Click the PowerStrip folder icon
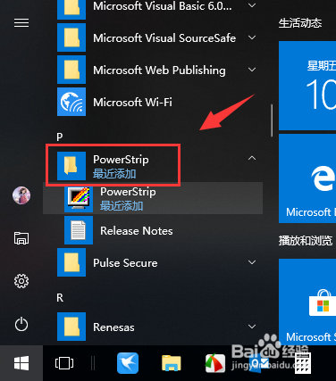 pyautogui.click(x=71, y=166)
